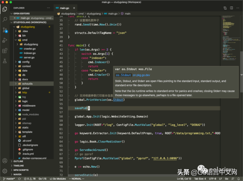This screenshot has width=243, height=181.
Task: Open the Run and Debug view
Action: 4,40
